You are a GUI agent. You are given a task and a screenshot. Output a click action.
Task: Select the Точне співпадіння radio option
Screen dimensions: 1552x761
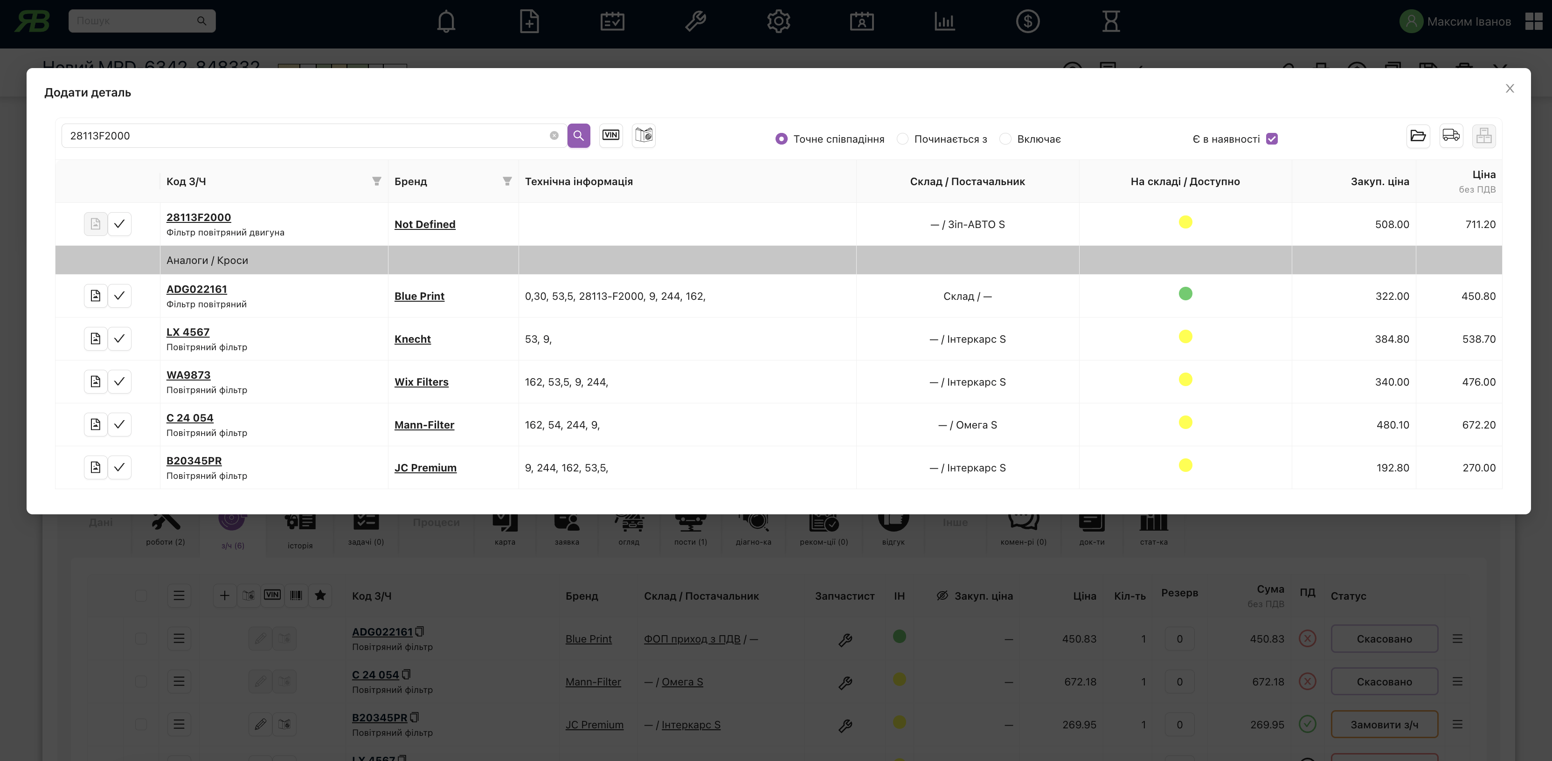(x=781, y=139)
